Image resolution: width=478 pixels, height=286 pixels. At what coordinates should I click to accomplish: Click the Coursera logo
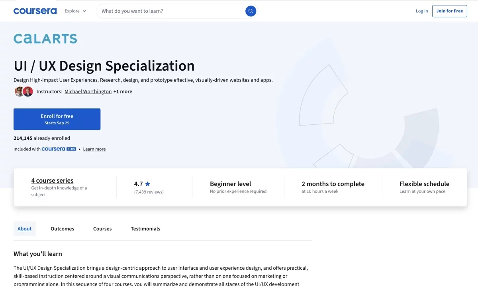pyautogui.click(x=35, y=11)
